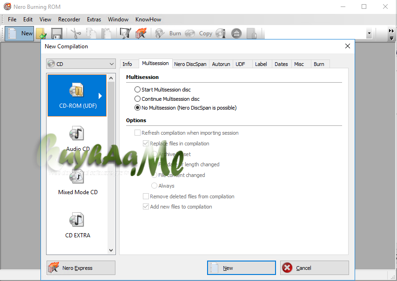Switch to the UDF tab
This screenshot has width=397, height=281.
[242, 64]
